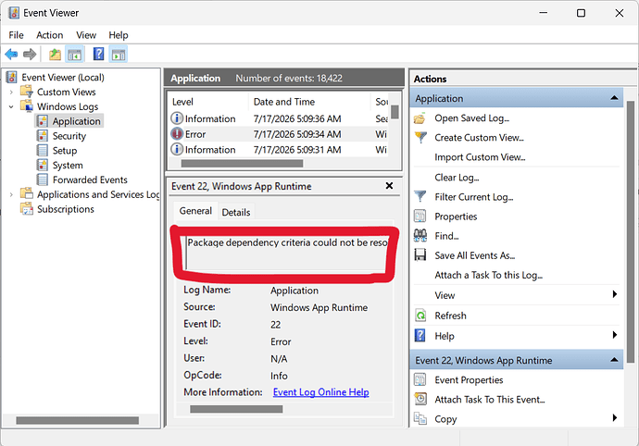The width and height of the screenshot is (639, 446).
Task: Click the Level column header
Action: (207, 102)
